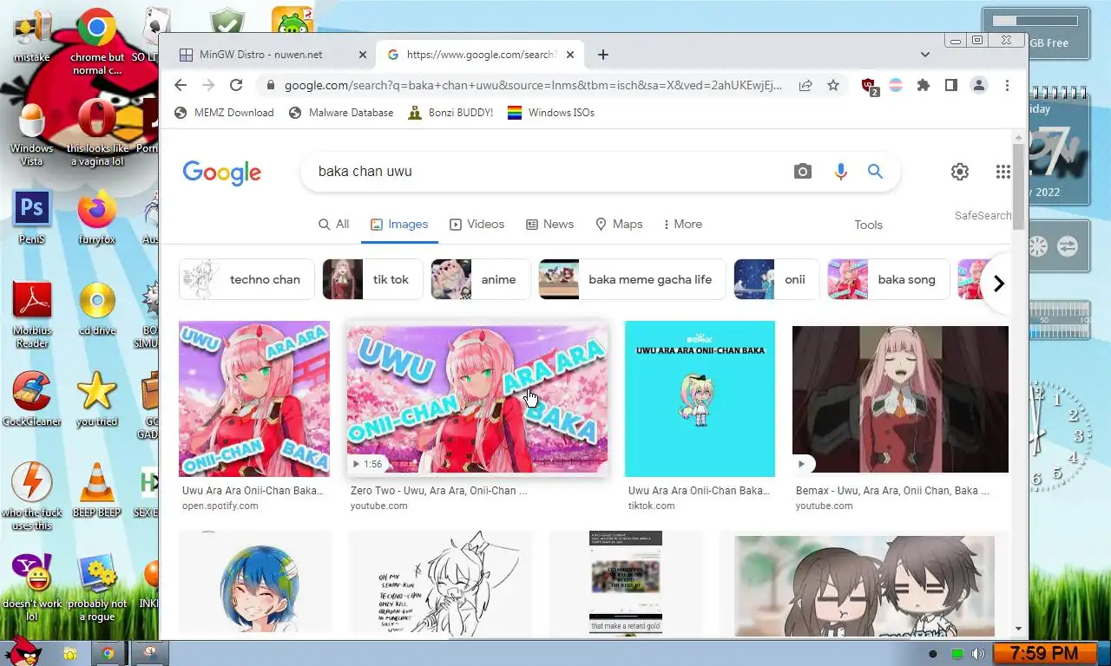
Task: Click the address bar URL
Action: pyautogui.click(x=533, y=85)
